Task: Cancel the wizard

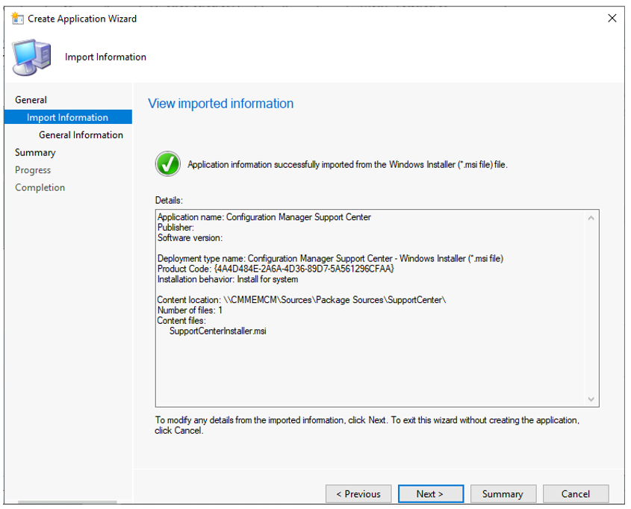Action: (x=576, y=494)
